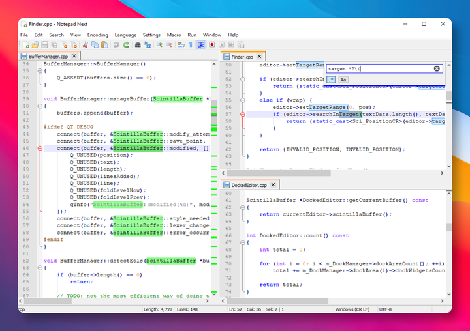Toggle the indent guide toolbar button
Image resolution: width=470 pixels, height=331 pixels.
[x=200, y=44]
